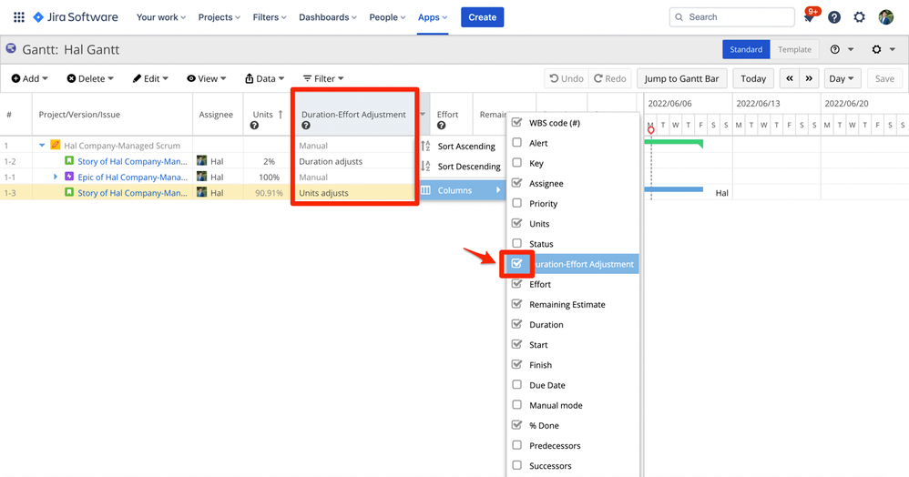This screenshot has width=909, height=477.
Task: Enable the Key column checkbox
Action: tap(517, 163)
